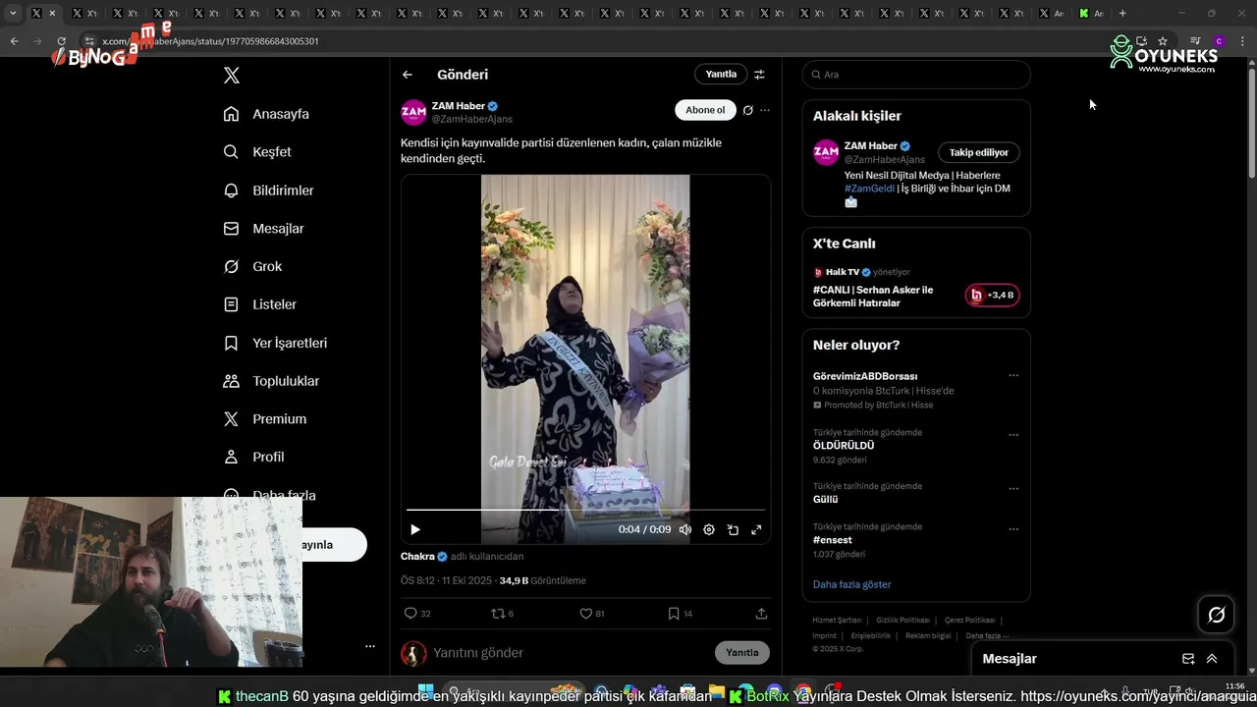Play the video
Viewport: 1257px width, 707px height.
(415, 529)
